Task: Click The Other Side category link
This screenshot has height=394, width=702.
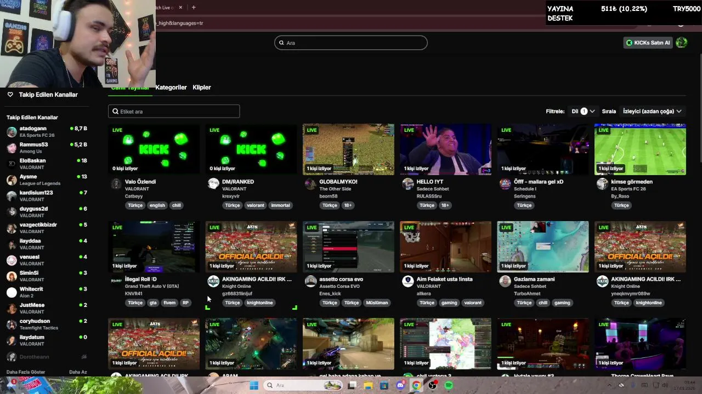Action: (x=335, y=189)
